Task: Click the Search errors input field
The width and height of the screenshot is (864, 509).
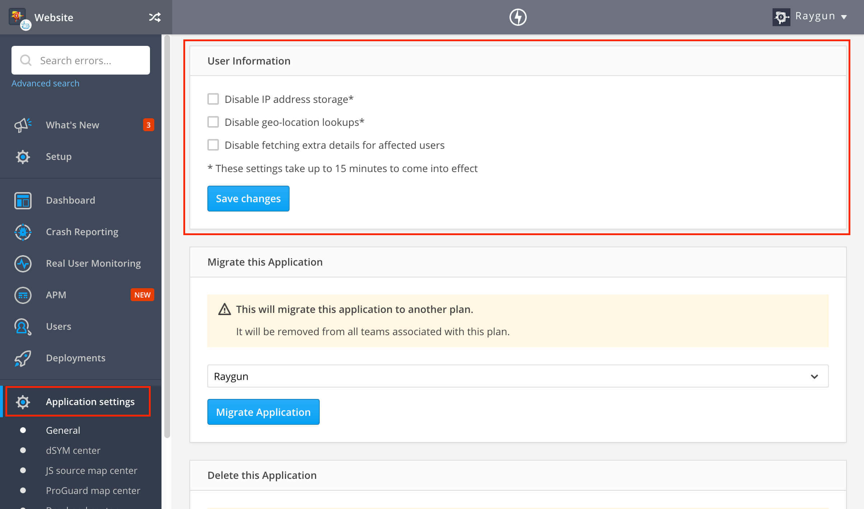Action: click(x=81, y=60)
